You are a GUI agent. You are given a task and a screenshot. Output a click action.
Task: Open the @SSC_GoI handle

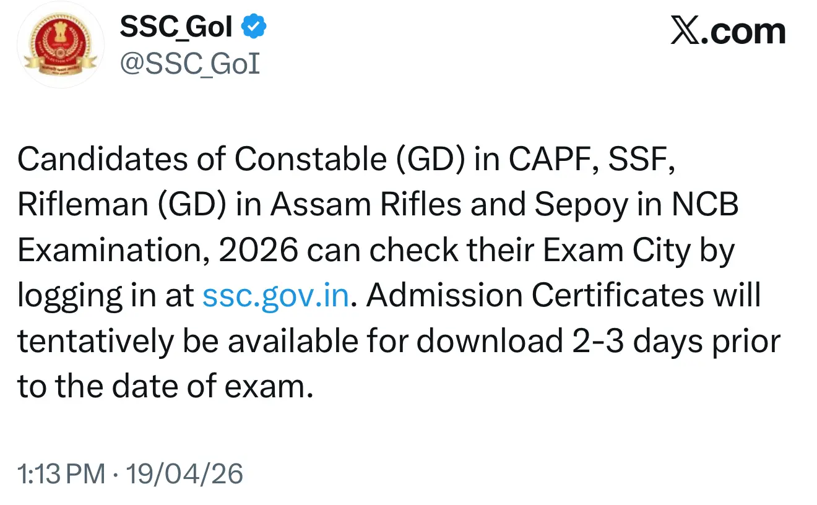tap(189, 64)
